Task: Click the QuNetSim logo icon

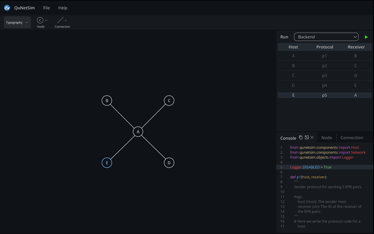Action: coord(7,8)
